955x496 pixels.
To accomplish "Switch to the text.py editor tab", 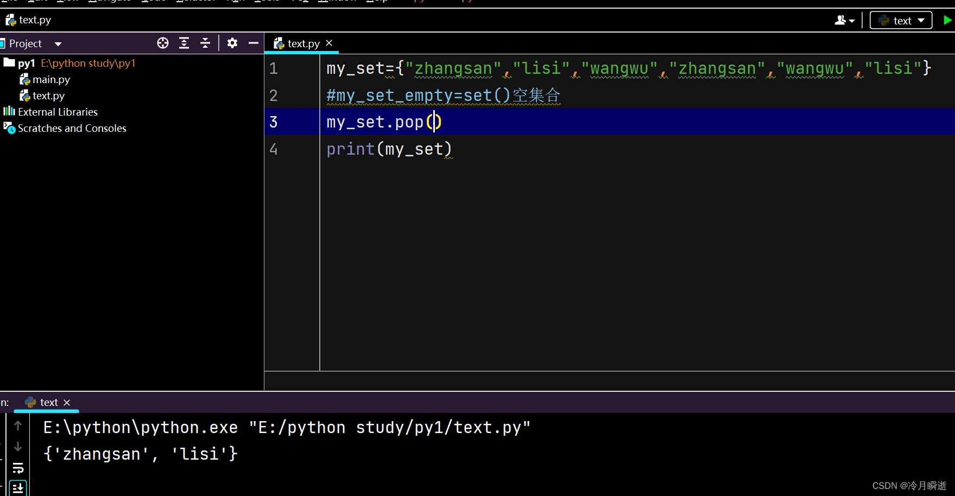I will (302, 43).
